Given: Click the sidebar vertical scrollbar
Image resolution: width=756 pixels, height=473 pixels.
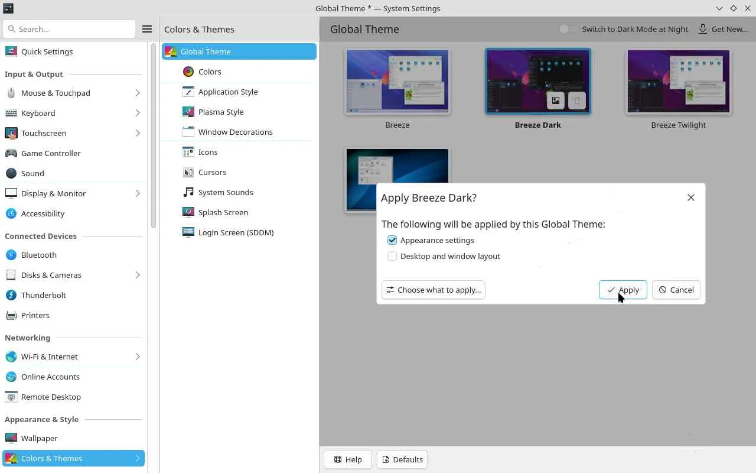Looking at the screenshot, I should click(x=154, y=136).
